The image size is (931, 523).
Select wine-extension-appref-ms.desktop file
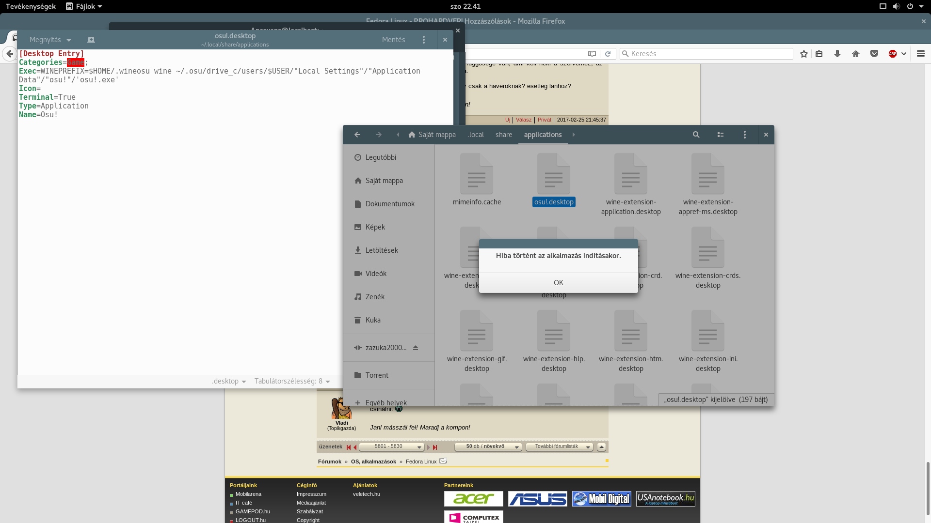(708, 185)
